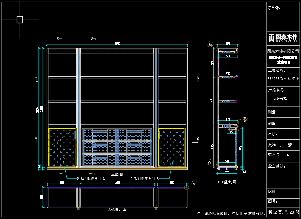Select the C-C竖剖图 section title
This screenshot has width=301, height=219.
point(227,182)
